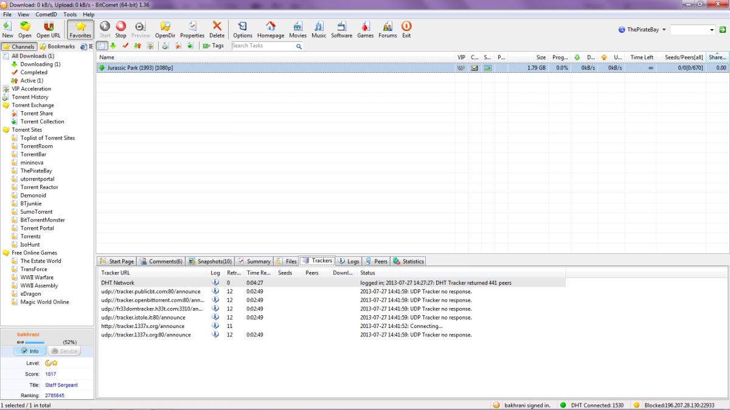Viewport: 730px width, 410px height.
Task: Select Downloading (1) in the sidebar
Action: click(40, 64)
